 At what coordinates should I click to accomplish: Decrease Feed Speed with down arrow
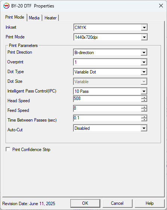[x=144, y=110]
